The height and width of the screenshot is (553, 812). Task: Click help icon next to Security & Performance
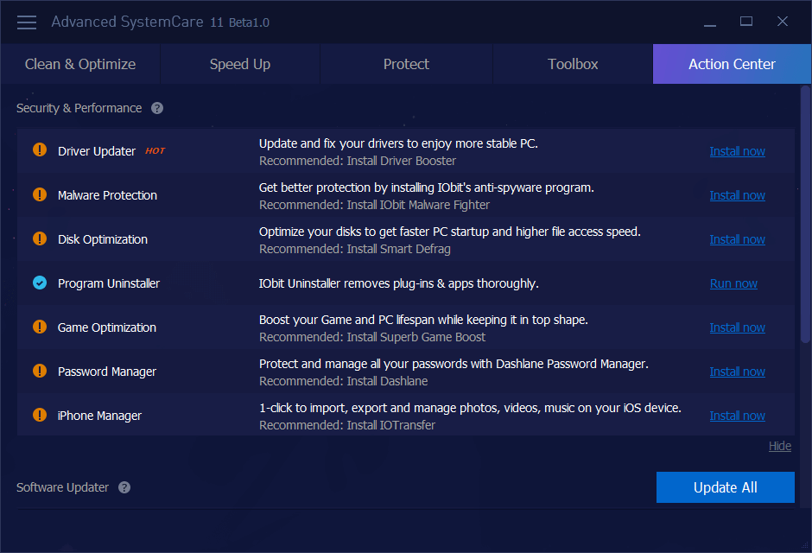pyautogui.click(x=157, y=108)
